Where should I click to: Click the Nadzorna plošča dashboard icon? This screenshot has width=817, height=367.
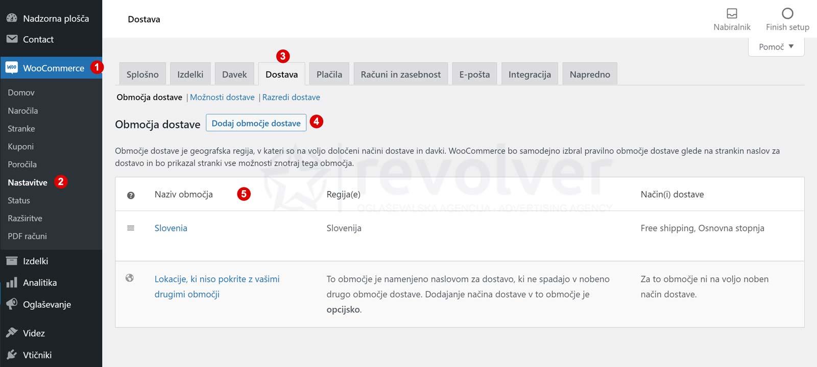point(12,18)
